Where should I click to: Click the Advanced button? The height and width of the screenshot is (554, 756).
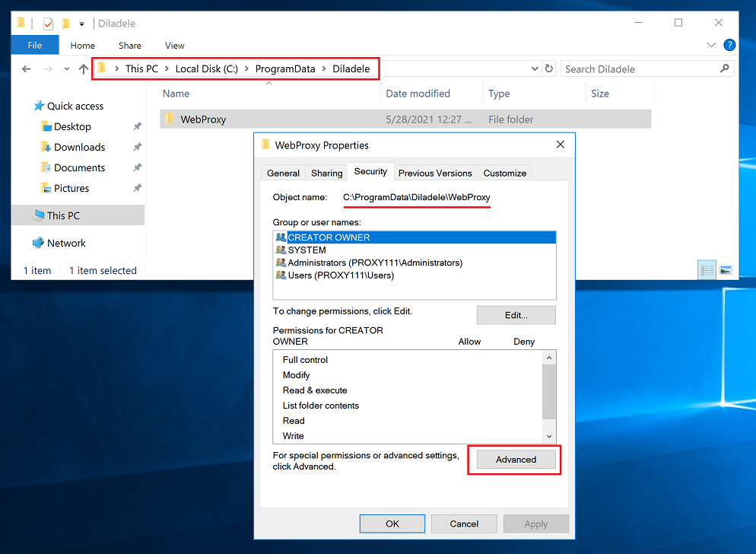click(516, 460)
